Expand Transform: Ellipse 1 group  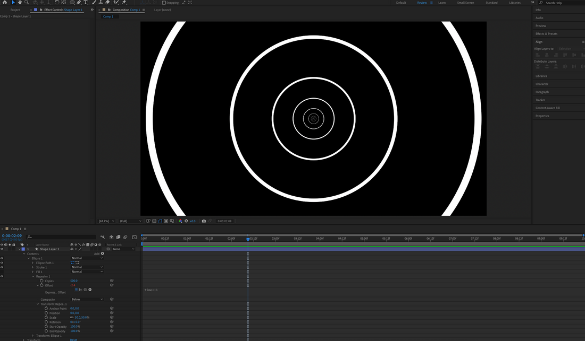pos(33,335)
